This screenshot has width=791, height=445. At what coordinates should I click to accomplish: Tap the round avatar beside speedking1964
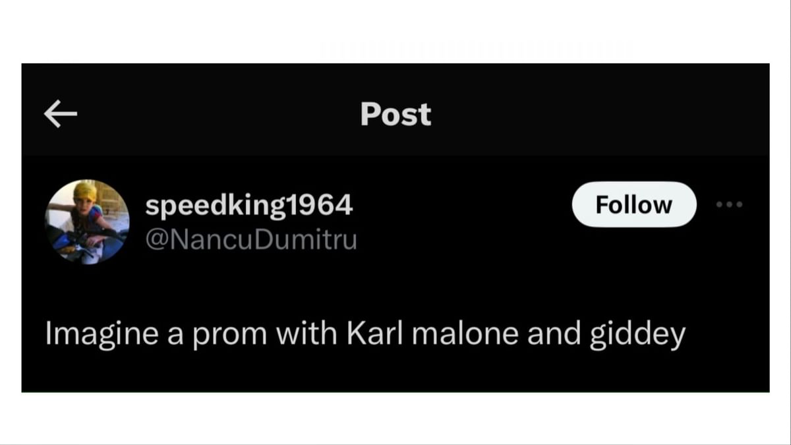(87, 222)
